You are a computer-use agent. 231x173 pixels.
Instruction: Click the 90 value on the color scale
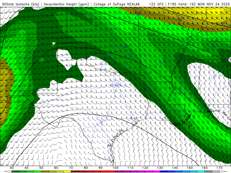pos(101,168)
